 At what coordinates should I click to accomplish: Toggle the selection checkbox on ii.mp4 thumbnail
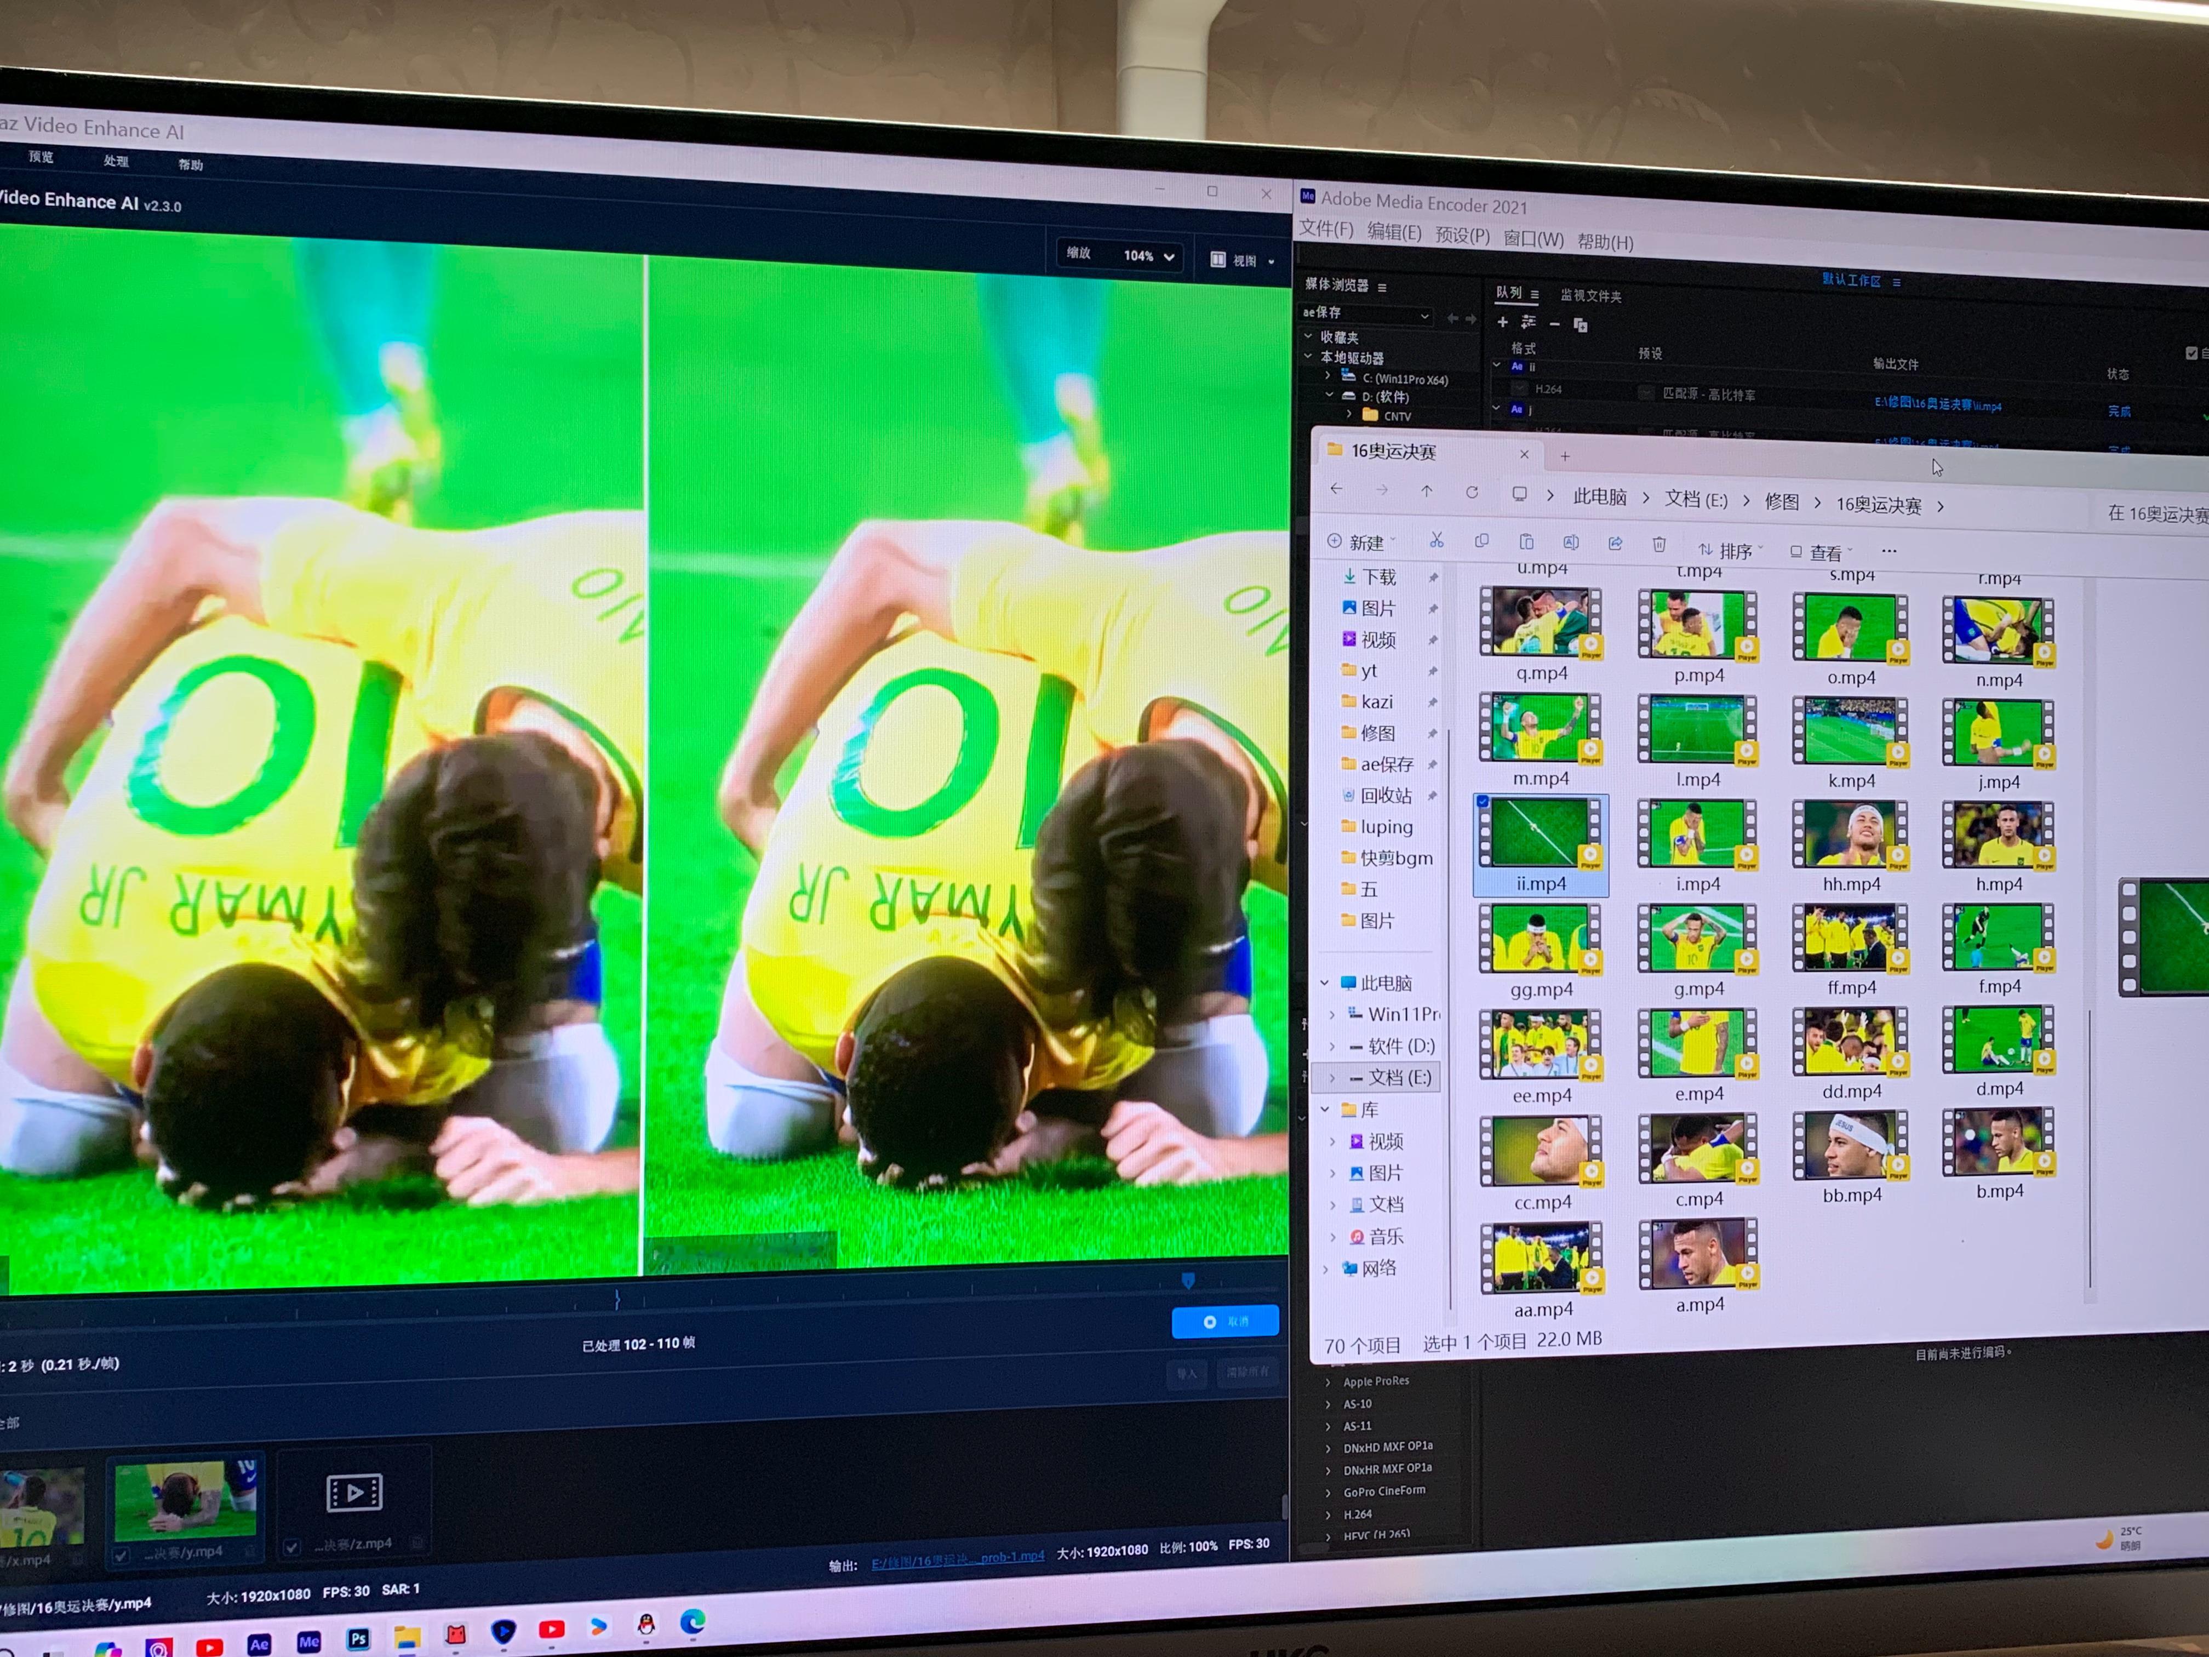click(x=1483, y=801)
